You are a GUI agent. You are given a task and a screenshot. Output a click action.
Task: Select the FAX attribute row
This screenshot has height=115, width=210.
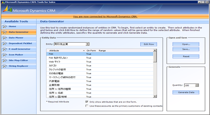(100, 54)
